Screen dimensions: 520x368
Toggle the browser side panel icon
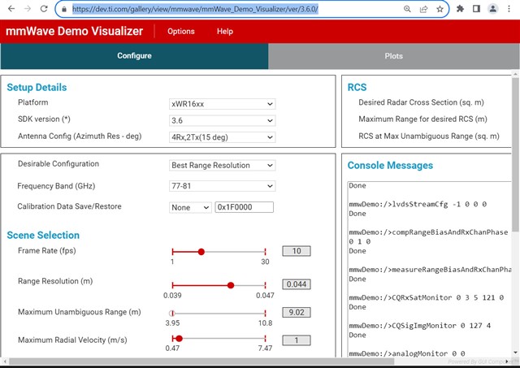coord(477,9)
